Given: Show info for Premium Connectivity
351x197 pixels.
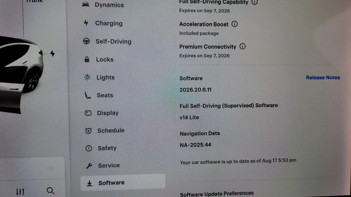Looking at the screenshot, I should tap(242, 46).
